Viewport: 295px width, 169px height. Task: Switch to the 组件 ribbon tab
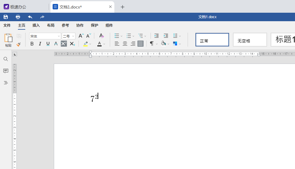[x=109, y=25]
